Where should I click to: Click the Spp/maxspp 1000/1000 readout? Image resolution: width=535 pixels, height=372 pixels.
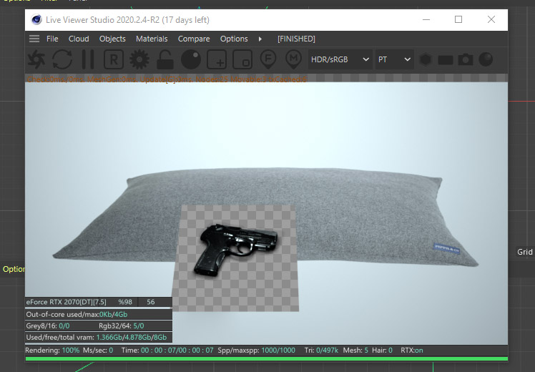[x=256, y=350]
